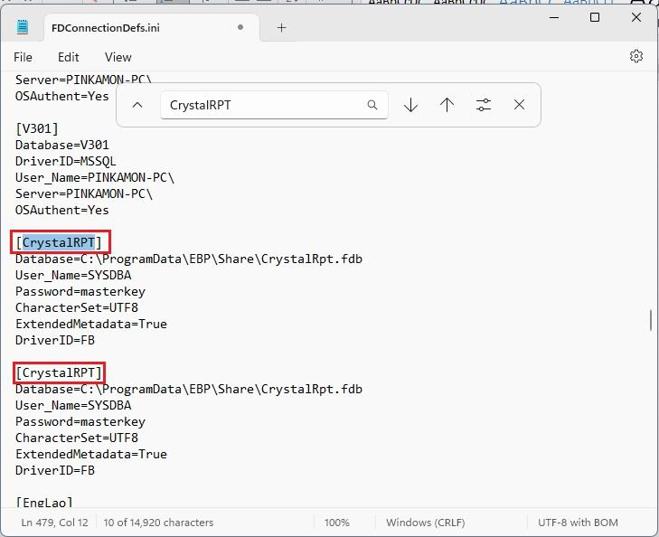
Task: Open Notepad settings gear
Action: [635, 56]
